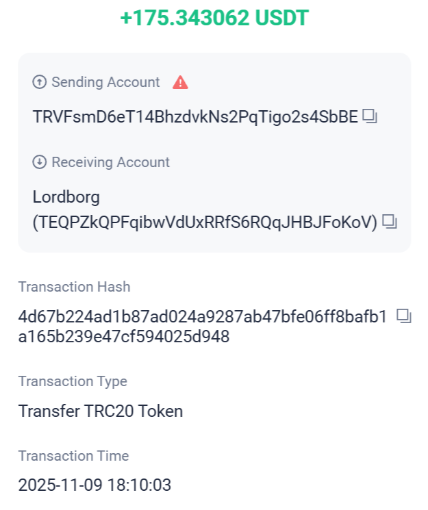Copy the sending account address
428x510 pixels.
coord(370,117)
